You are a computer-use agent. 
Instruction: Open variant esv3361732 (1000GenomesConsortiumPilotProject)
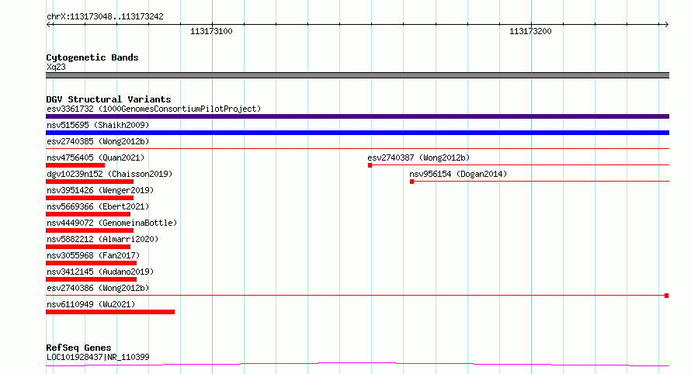pyautogui.click(x=154, y=109)
